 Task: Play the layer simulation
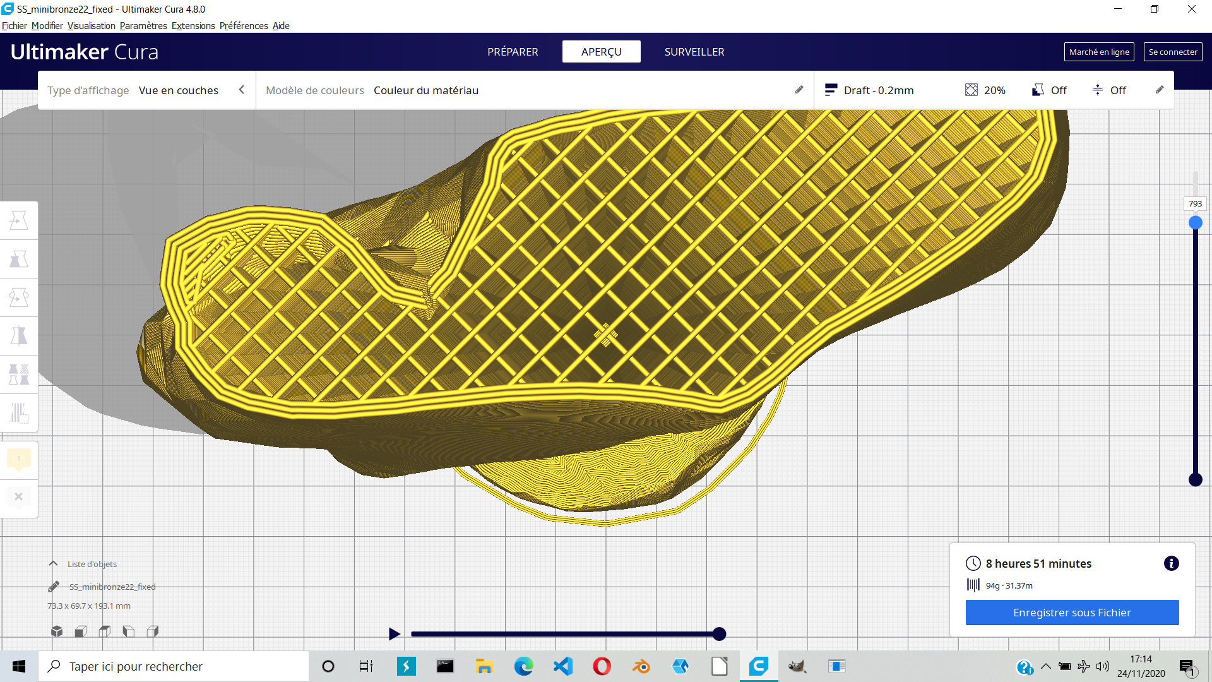tap(394, 633)
